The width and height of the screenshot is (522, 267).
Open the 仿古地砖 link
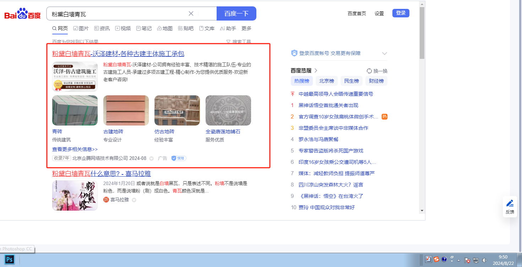point(164,132)
